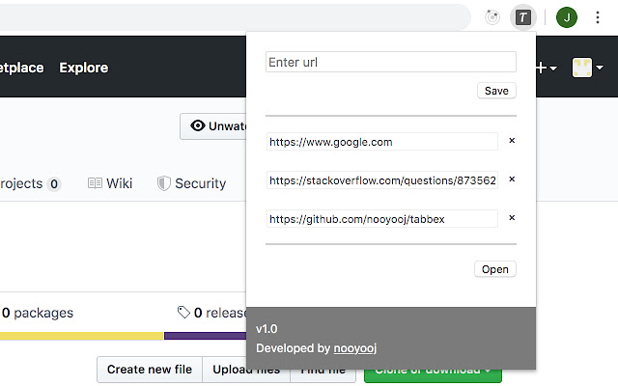
Task: Remove the stackoverflow.com saved URL
Action: tap(512, 179)
